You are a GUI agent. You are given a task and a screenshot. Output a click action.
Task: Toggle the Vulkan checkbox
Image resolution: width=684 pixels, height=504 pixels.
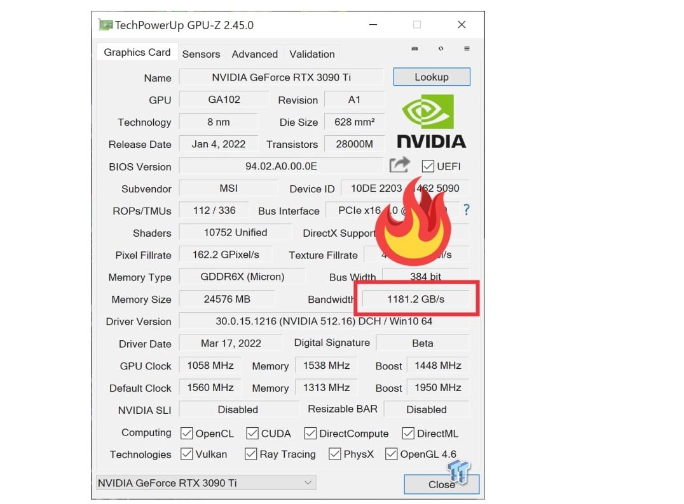pos(187,454)
